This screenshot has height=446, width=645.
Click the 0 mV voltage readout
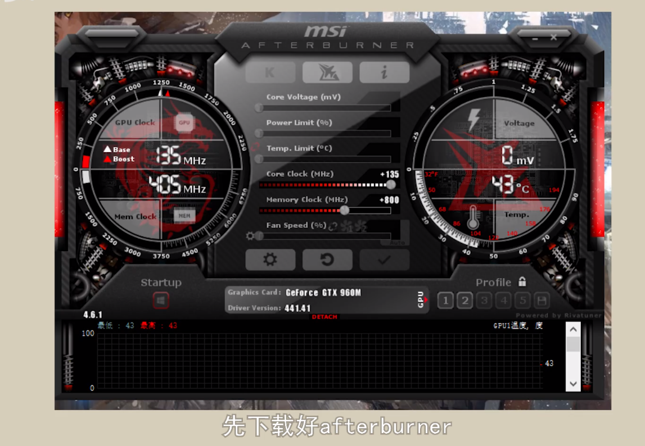517,156
